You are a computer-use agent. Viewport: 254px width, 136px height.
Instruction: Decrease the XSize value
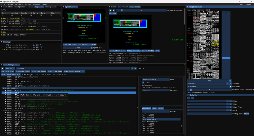click(x=227, y=101)
